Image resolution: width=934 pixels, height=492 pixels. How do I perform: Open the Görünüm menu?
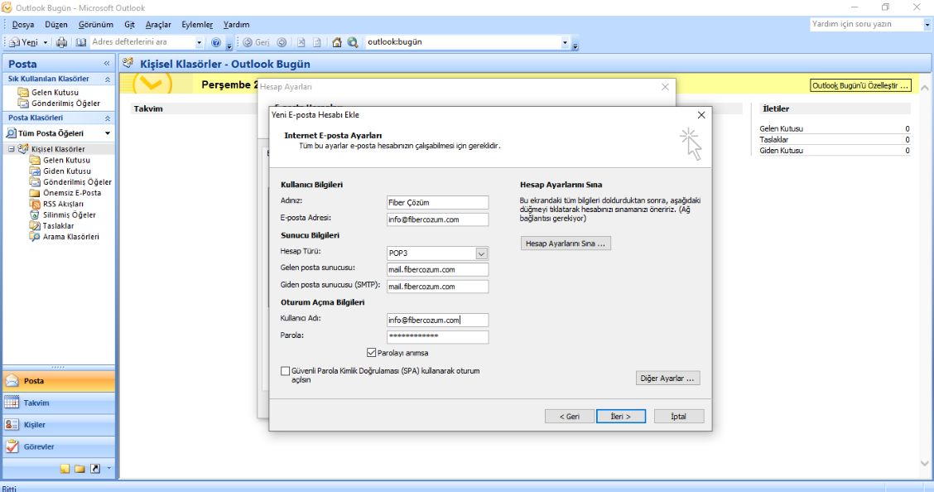pyautogui.click(x=95, y=25)
